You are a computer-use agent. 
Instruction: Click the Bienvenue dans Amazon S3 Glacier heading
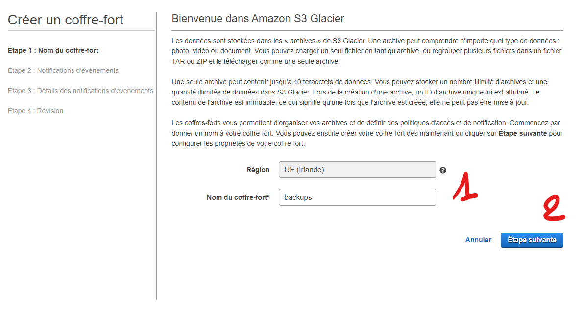(x=258, y=19)
